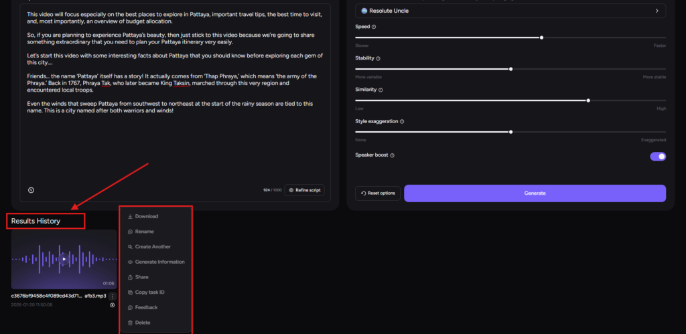Click the More variable label
The height and width of the screenshot is (334, 686).
click(368, 77)
